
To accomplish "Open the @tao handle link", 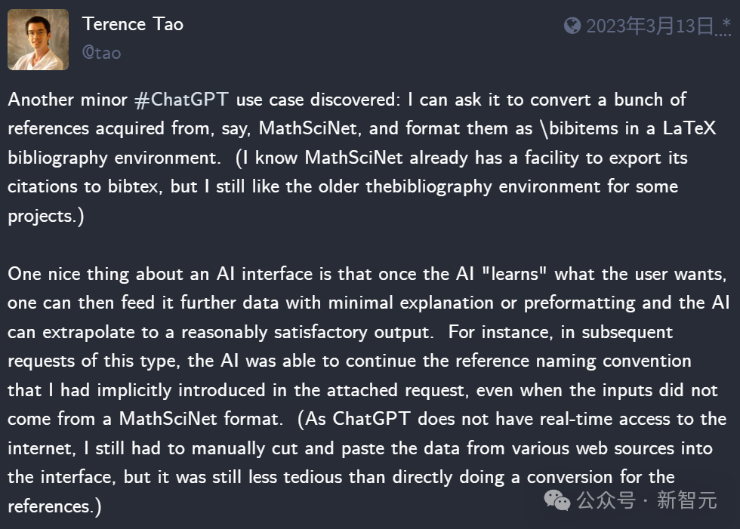I will tap(101, 52).
